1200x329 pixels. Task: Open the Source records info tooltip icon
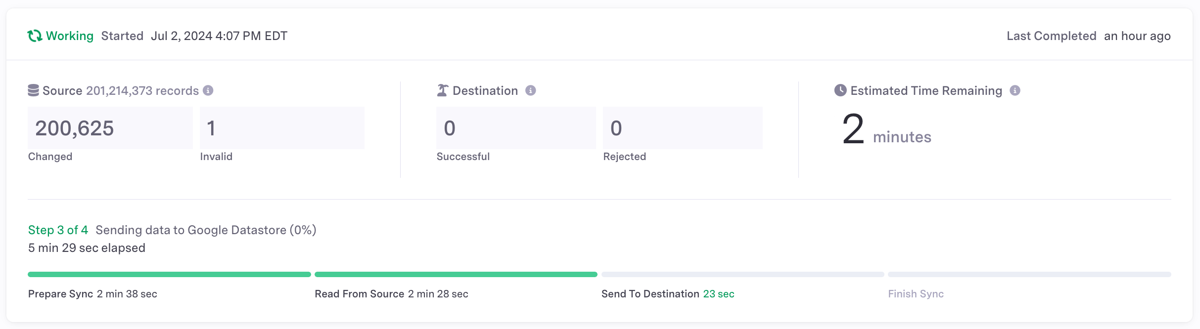(208, 90)
